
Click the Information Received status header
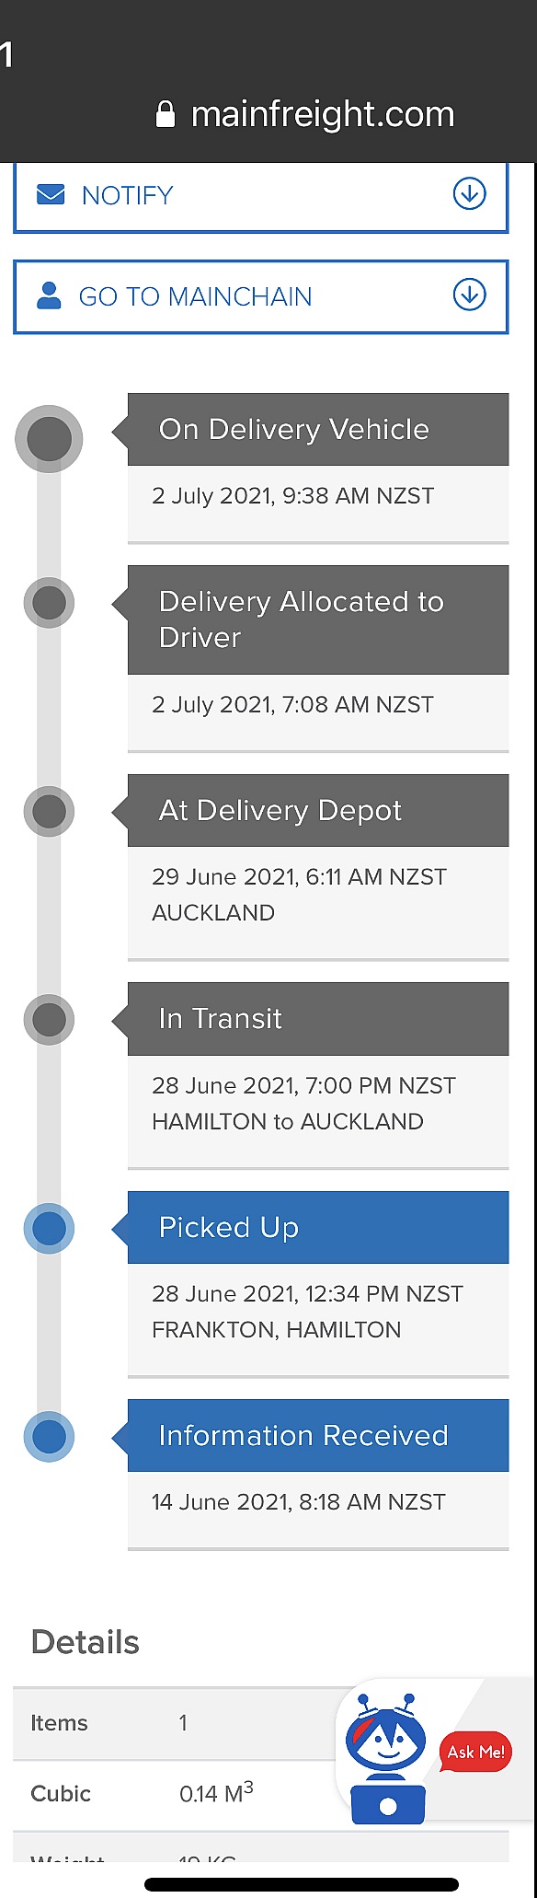318,1435
